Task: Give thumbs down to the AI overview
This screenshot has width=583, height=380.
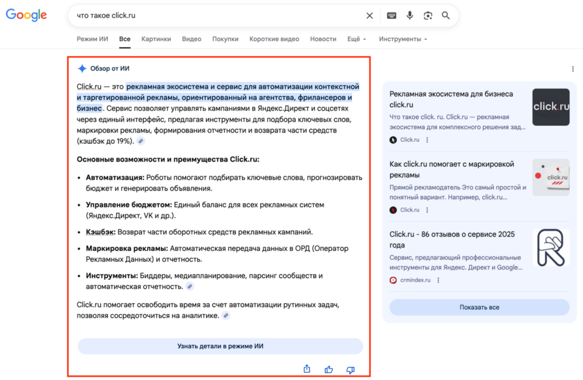Action: (350, 370)
